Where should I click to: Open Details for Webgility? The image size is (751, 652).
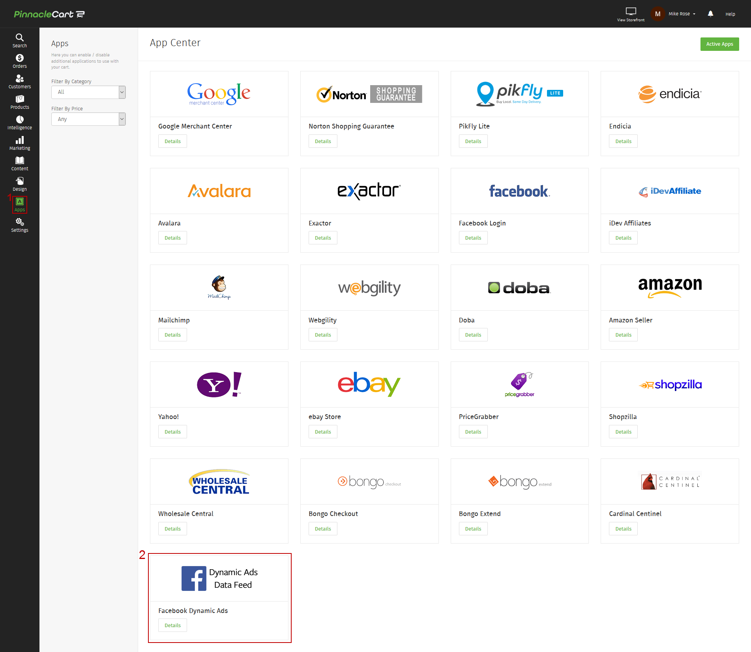[x=323, y=335]
